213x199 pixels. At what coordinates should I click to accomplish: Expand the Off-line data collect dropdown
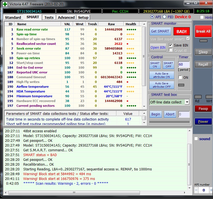[187, 102]
